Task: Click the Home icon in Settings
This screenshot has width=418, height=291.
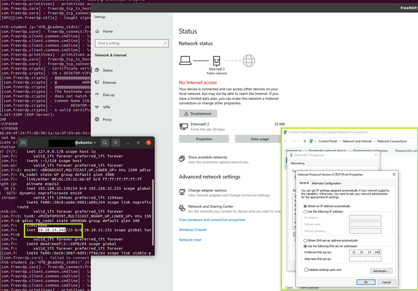Action: [x=97, y=31]
